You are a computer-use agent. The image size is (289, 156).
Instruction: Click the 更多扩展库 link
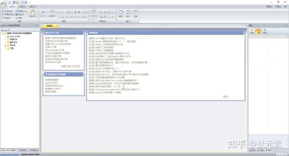click(52, 92)
